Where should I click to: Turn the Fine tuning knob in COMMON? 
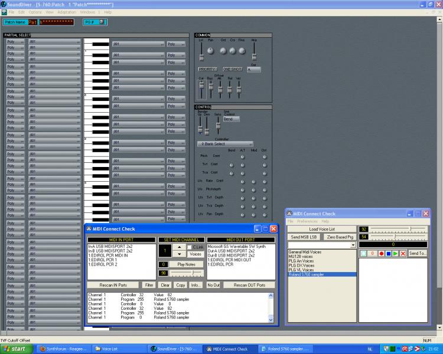(x=242, y=51)
